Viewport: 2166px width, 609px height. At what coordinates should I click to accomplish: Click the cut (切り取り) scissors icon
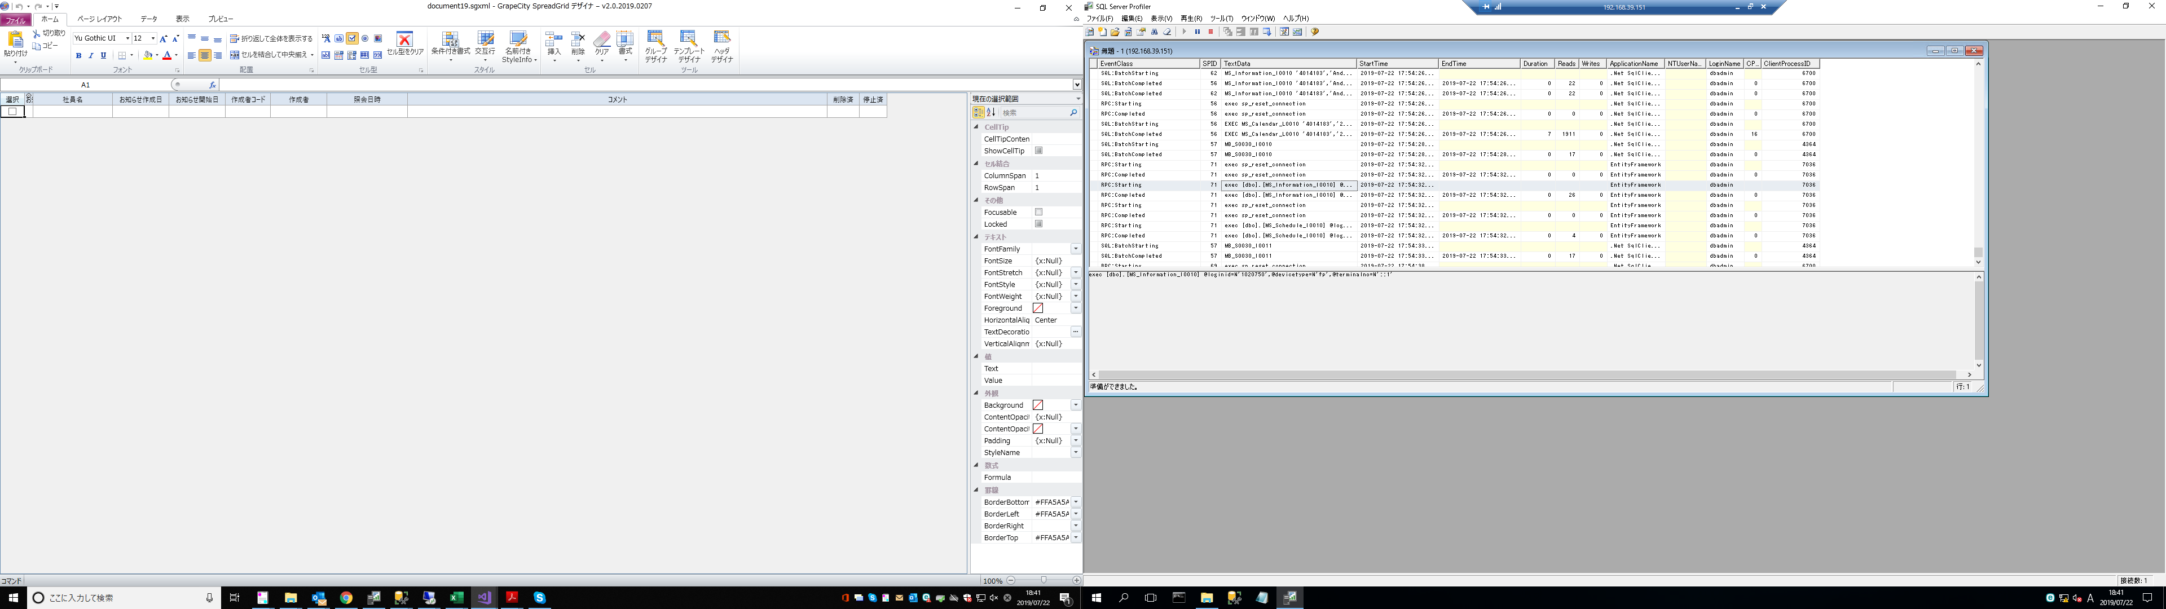tap(36, 34)
